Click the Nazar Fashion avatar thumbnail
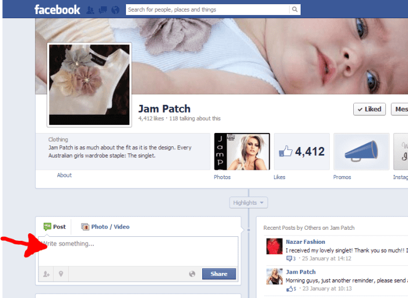Image resolution: width=408 pixels, height=298 pixels. click(x=275, y=246)
